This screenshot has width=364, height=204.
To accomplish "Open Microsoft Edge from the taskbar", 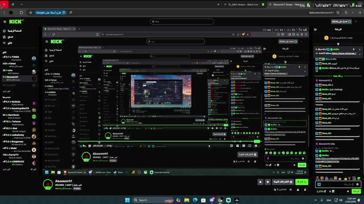I will [195, 200].
